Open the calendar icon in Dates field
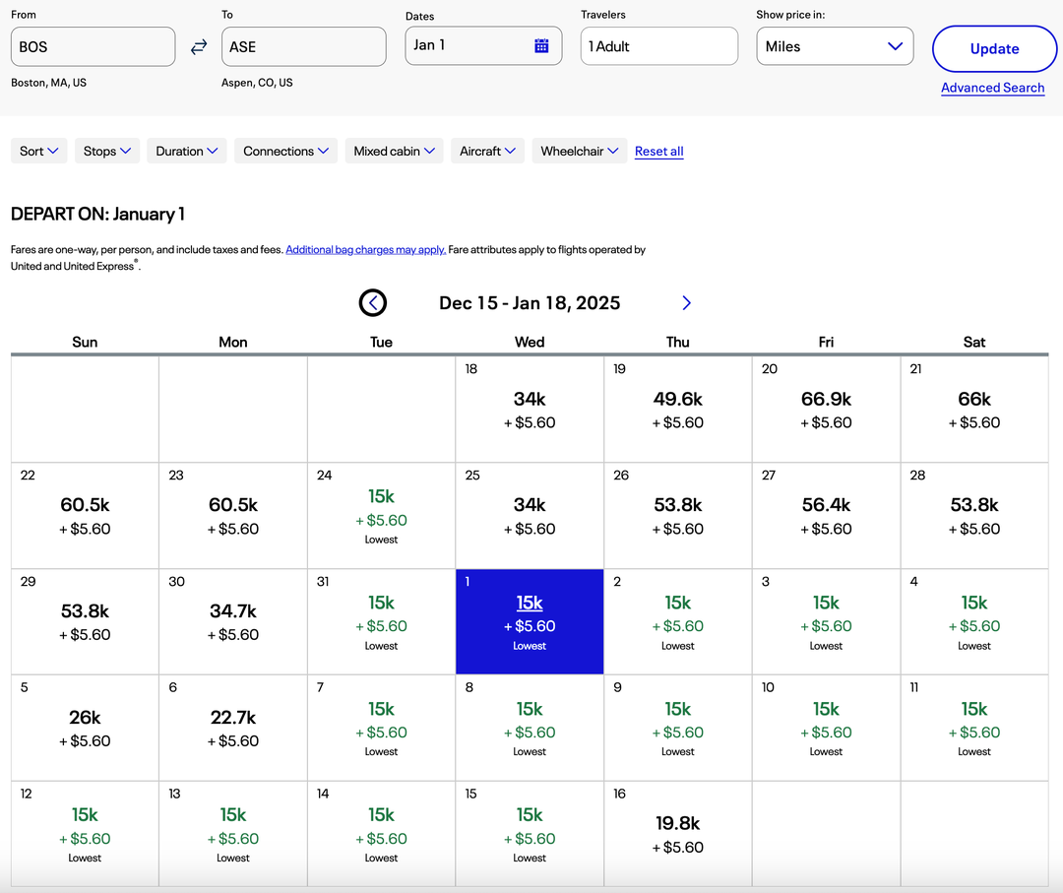Image resolution: width=1063 pixels, height=893 pixels. pos(542,45)
